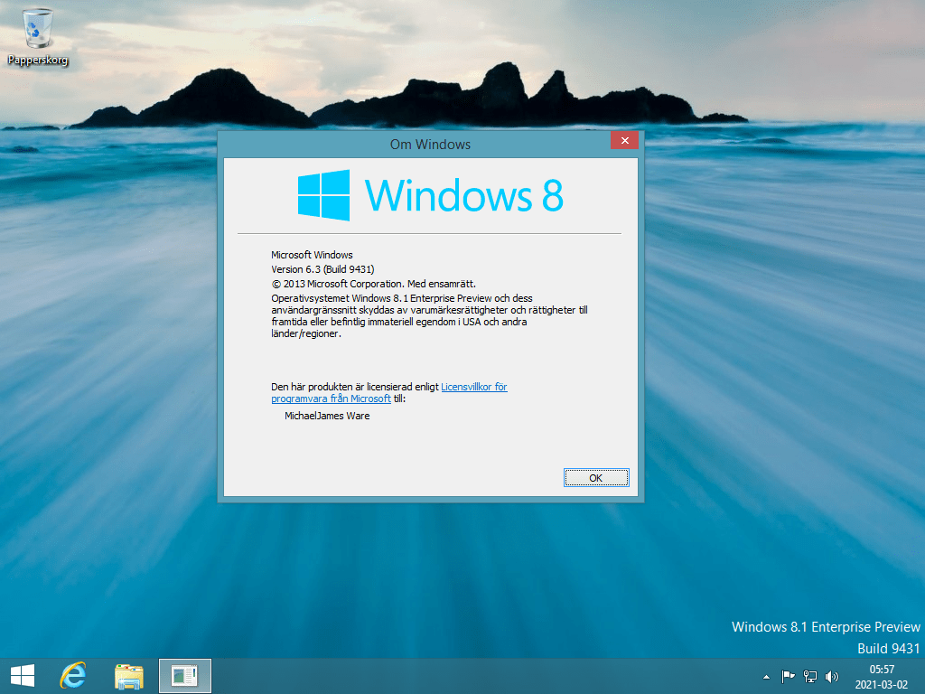Select the active Om Windows taskbar icon
This screenshot has height=694, width=925.
[x=184, y=675]
